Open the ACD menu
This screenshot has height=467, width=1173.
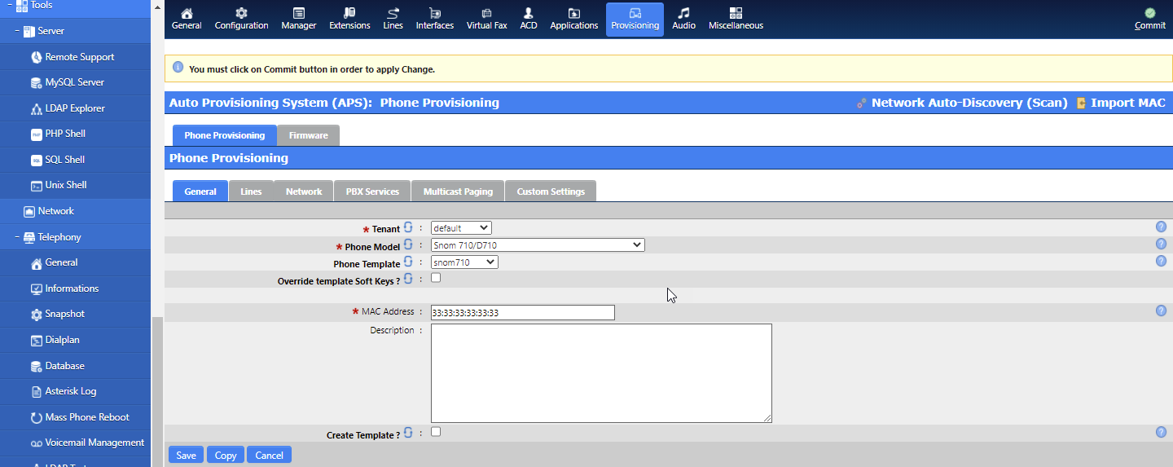click(529, 19)
